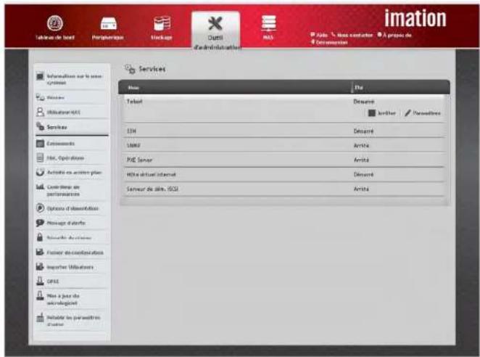Select the Telnet service row
The width and height of the screenshot is (480, 357).
click(x=284, y=109)
